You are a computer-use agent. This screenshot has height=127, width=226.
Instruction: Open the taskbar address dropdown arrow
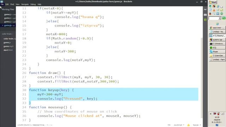click(220, 18)
